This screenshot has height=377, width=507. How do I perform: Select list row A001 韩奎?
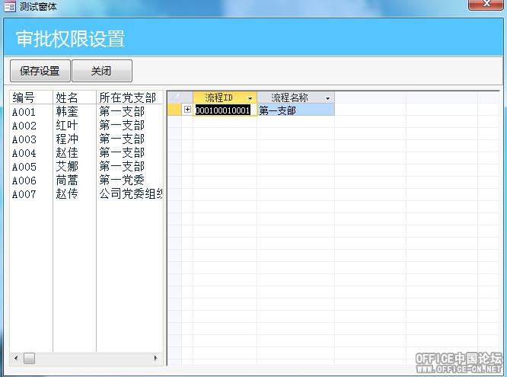(86, 111)
